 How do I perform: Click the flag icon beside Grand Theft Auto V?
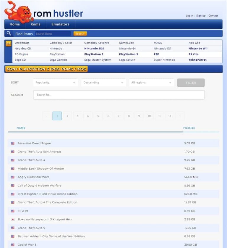13,228
